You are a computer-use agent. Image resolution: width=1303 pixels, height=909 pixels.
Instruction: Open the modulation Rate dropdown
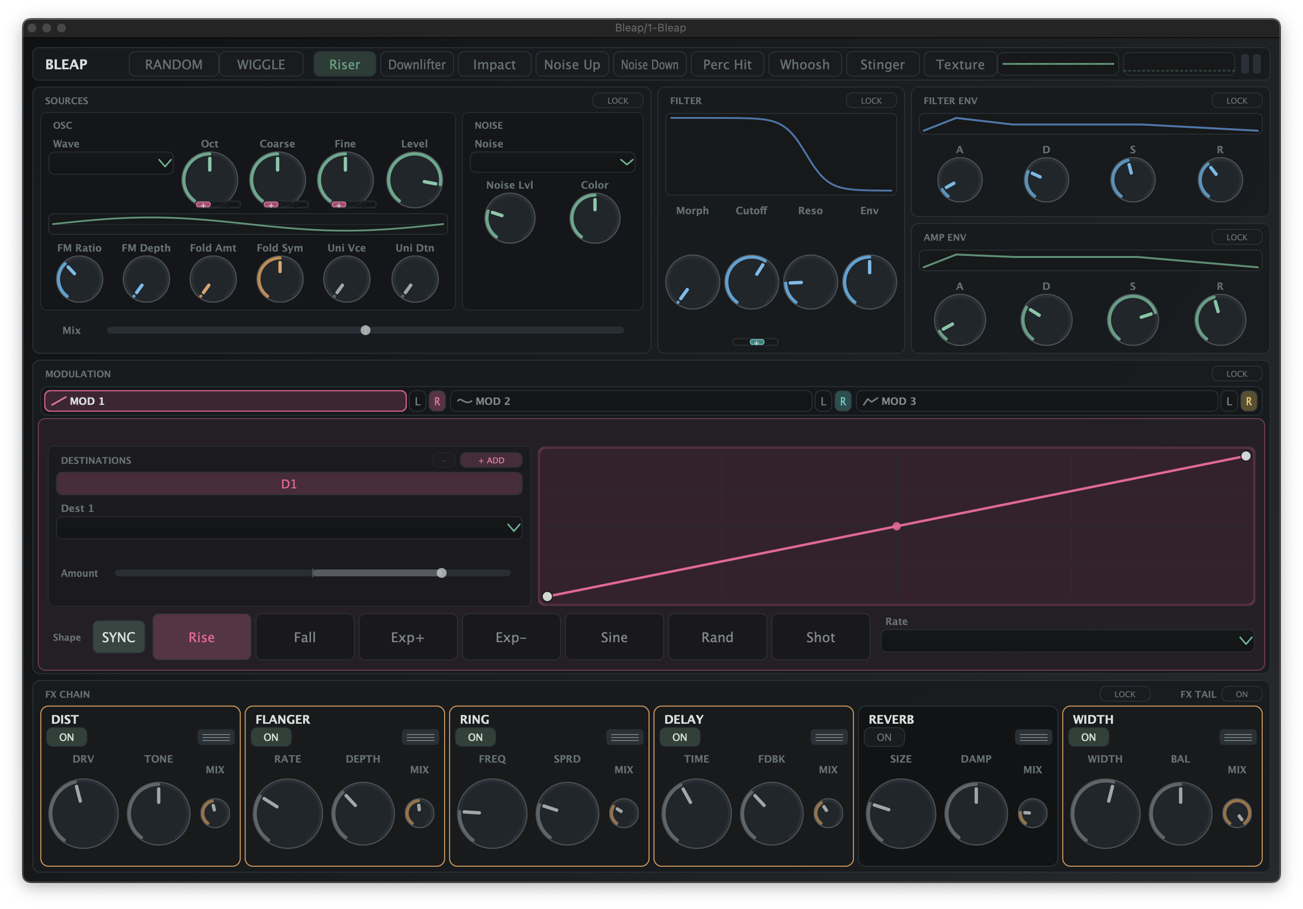(1067, 641)
